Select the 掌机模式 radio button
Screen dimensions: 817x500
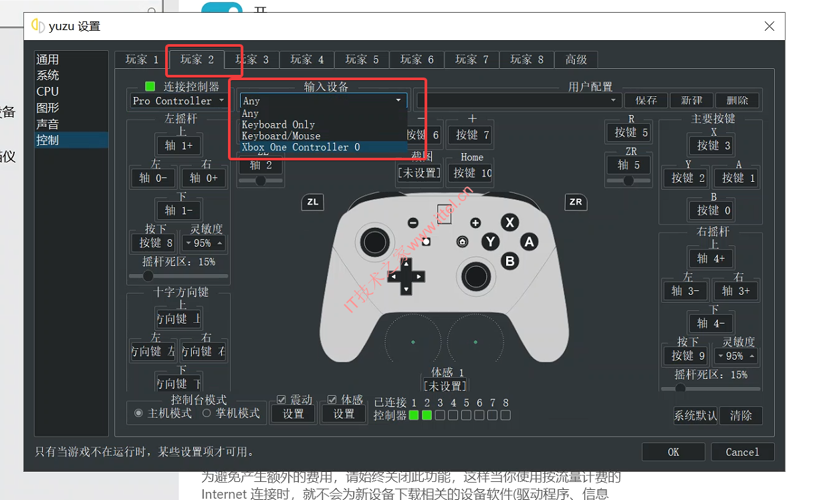(x=207, y=414)
